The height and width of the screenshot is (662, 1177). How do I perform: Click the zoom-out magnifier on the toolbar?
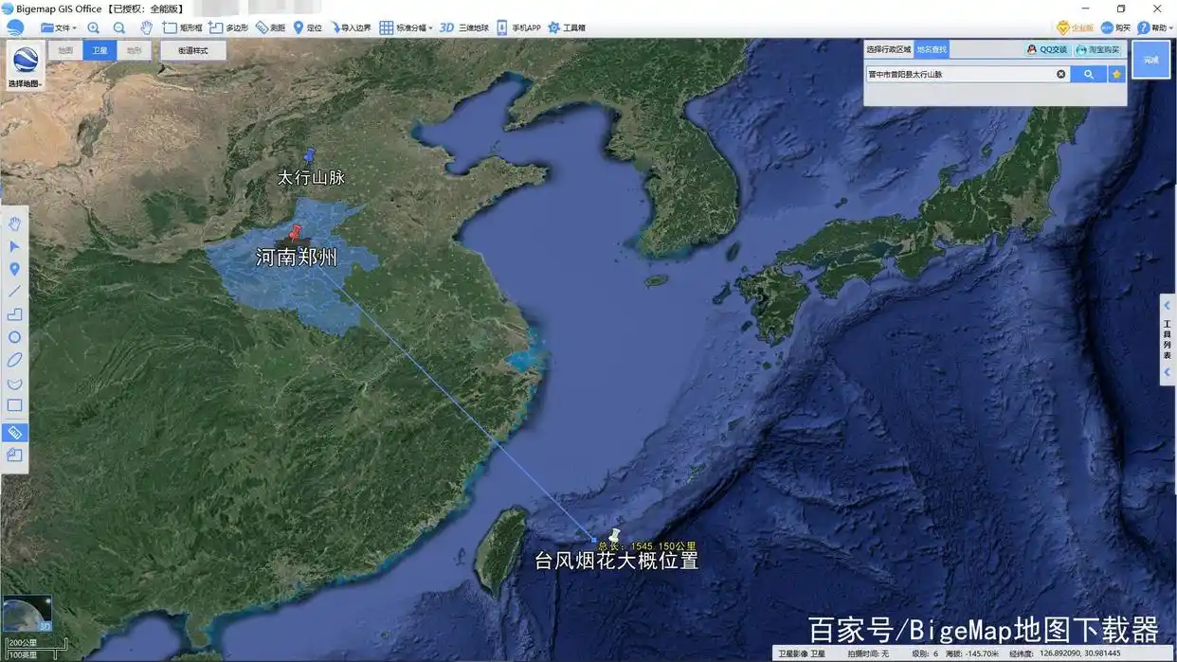118,27
